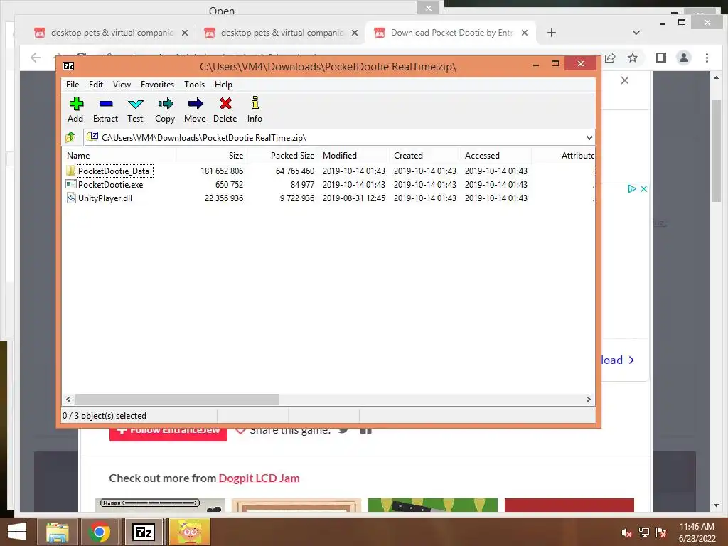Click muted volume tray icon
Image resolution: width=728 pixels, height=546 pixels.
point(626,532)
